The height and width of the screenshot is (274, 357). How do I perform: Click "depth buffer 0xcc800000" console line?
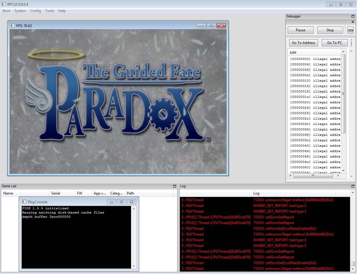pyautogui.click(x=46, y=217)
